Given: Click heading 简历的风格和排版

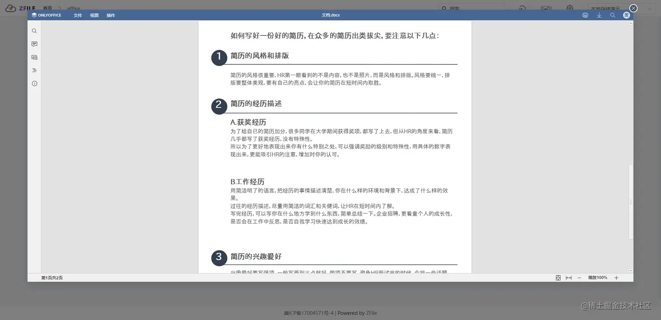Looking at the screenshot, I should coord(260,56).
